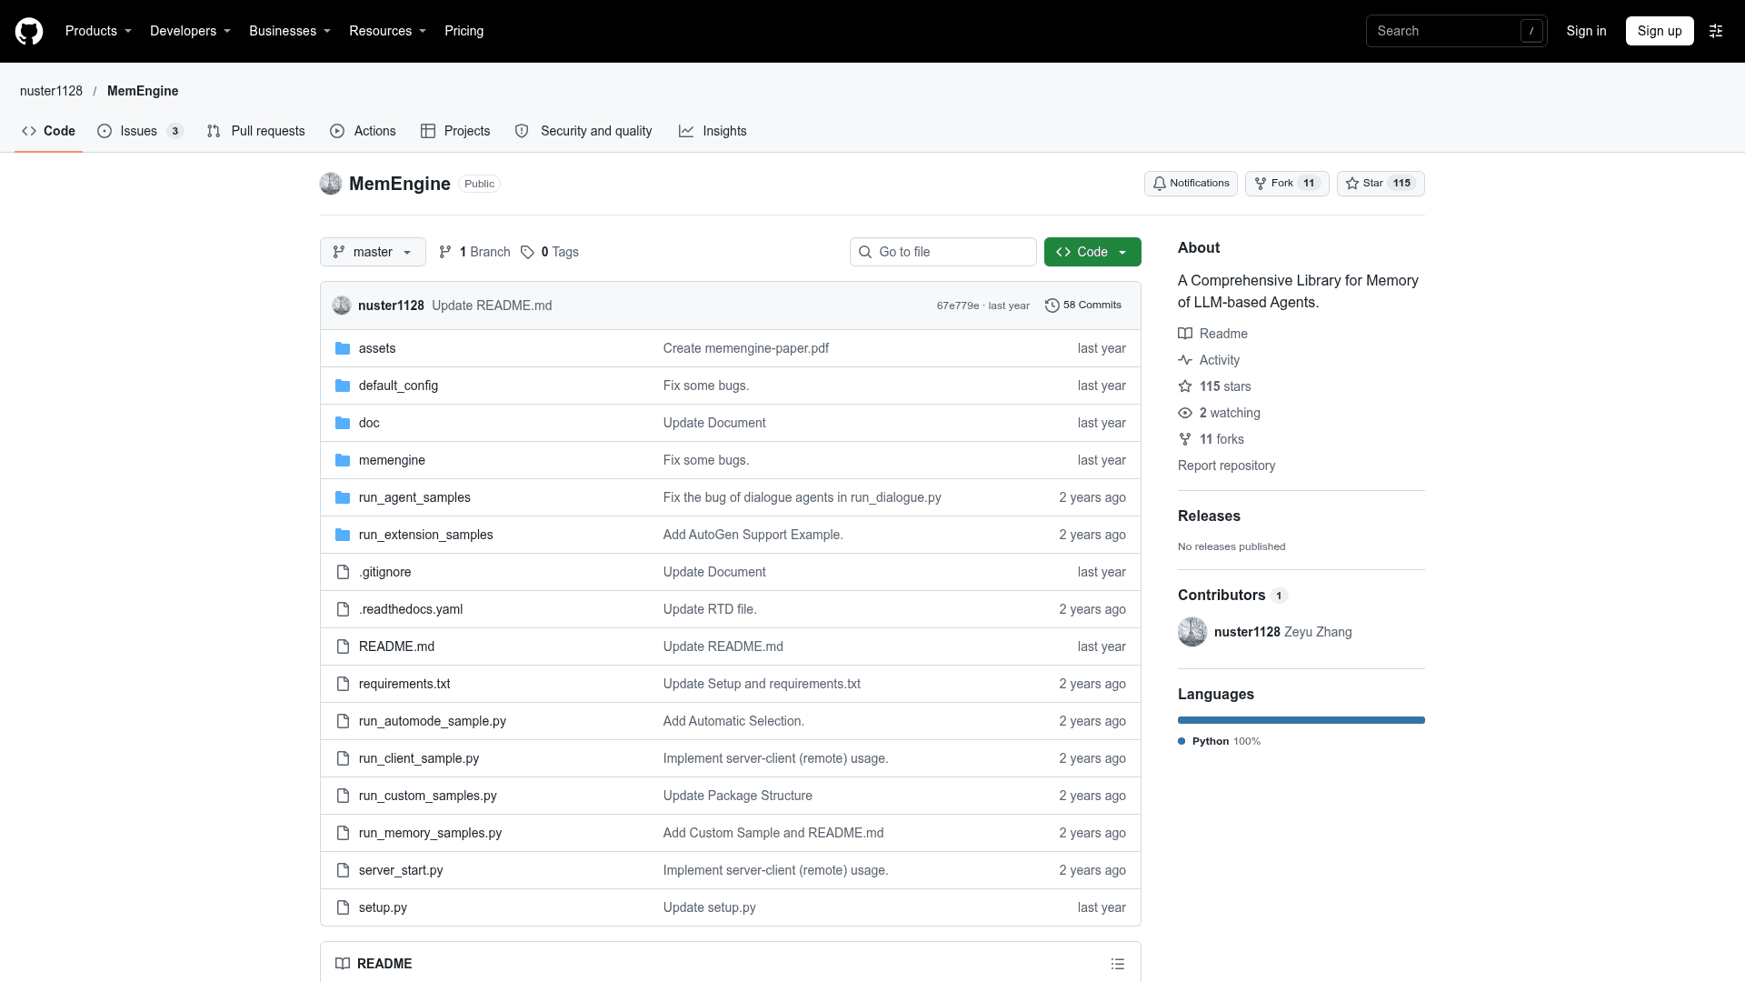This screenshot has width=1745, height=982.
Task: Expand the Products menu
Action: coord(98,31)
